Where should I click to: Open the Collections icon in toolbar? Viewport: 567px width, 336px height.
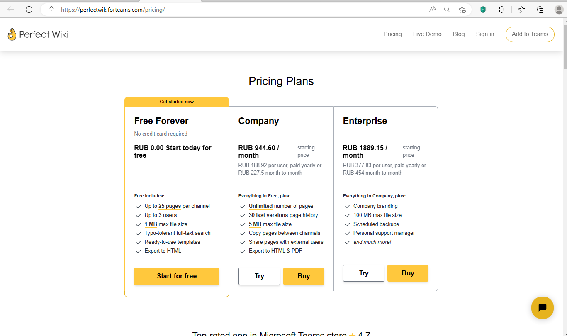[x=540, y=10]
